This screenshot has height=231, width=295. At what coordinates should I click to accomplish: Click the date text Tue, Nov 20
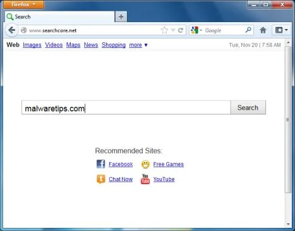tap(243, 45)
